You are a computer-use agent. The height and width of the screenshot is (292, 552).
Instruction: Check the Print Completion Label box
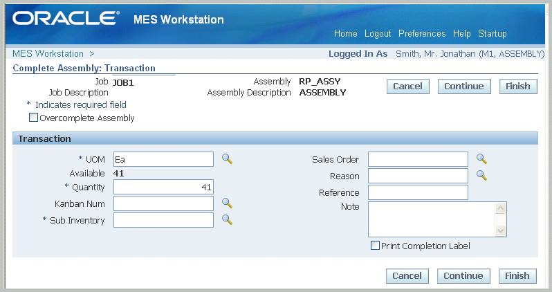[x=376, y=245]
